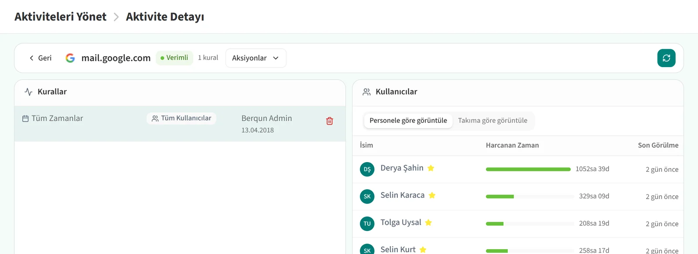Screen dimensions: 698x254
Task: Click the 208sa 19d time value
Action: click(594, 224)
